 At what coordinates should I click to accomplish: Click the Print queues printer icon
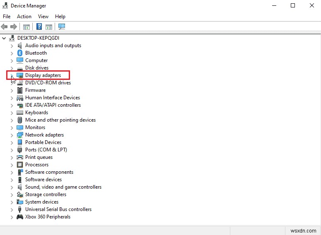tap(20, 157)
